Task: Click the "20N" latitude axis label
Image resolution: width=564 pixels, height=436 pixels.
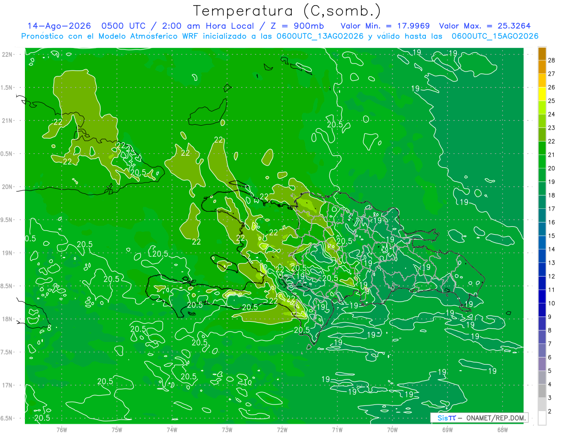Action: (x=8, y=187)
